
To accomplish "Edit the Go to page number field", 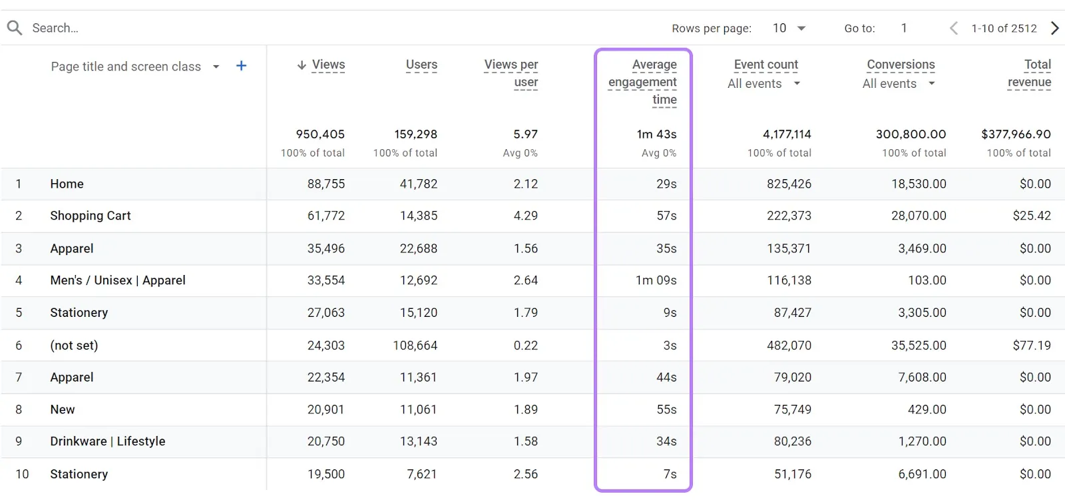I will click(x=904, y=28).
